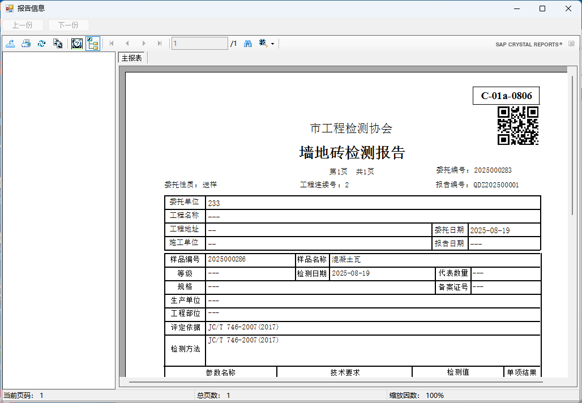
Task: Open the zoom dropdown arrow
Action: click(272, 44)
